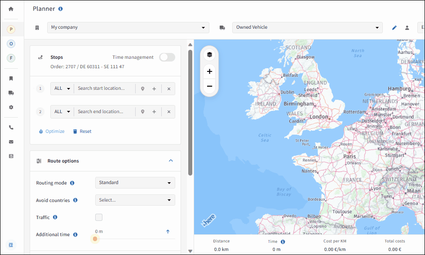Zoom out on the map
This screenshot has height=255, width=425.
209,87
